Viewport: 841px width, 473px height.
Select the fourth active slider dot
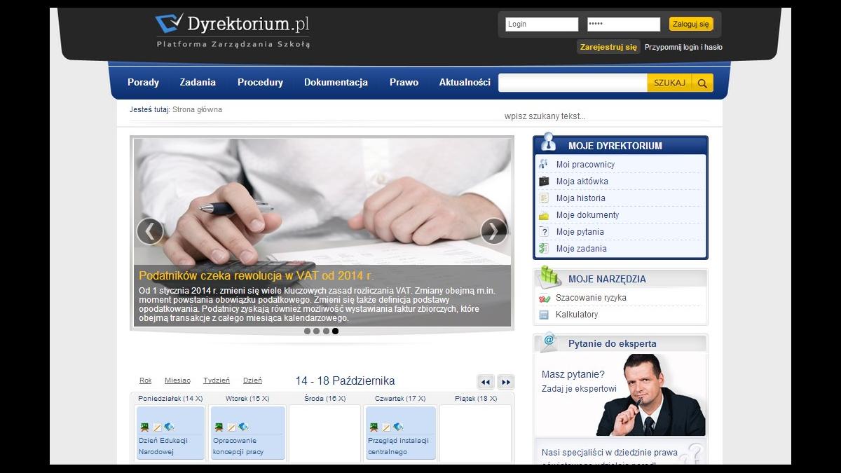[335, 331]
